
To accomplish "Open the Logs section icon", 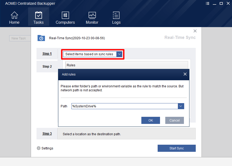I will pyautogui.click(x=116, y=15).
